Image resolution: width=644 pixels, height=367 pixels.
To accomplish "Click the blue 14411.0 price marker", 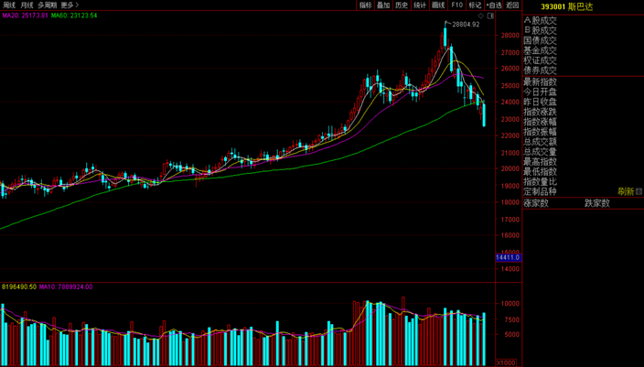I will (509, 258).
